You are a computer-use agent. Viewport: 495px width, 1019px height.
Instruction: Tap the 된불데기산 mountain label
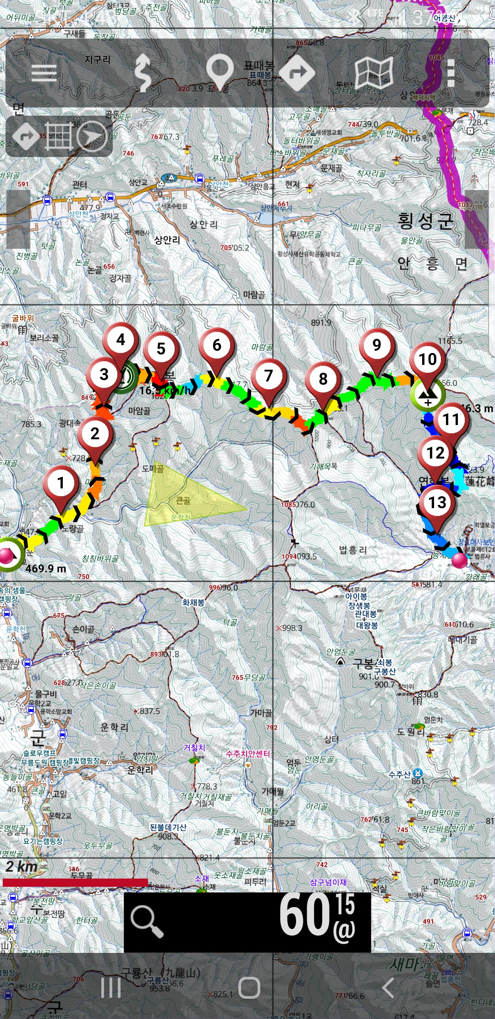click(x=168, y=827)
